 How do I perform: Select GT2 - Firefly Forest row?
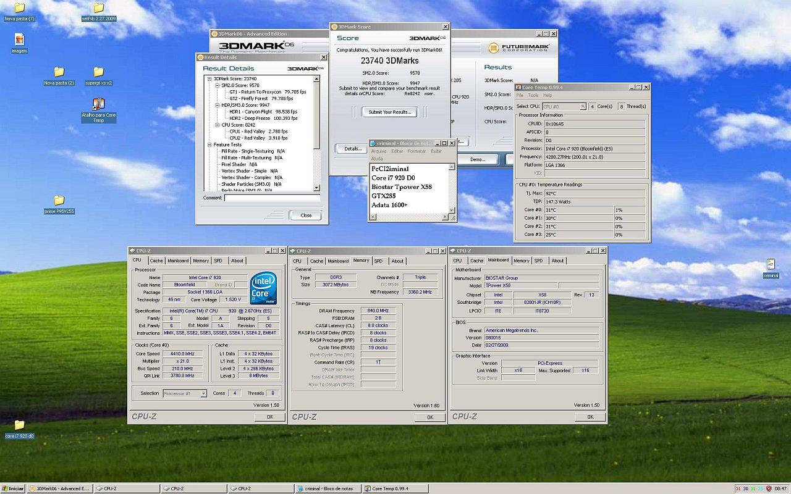click(262, 99)
